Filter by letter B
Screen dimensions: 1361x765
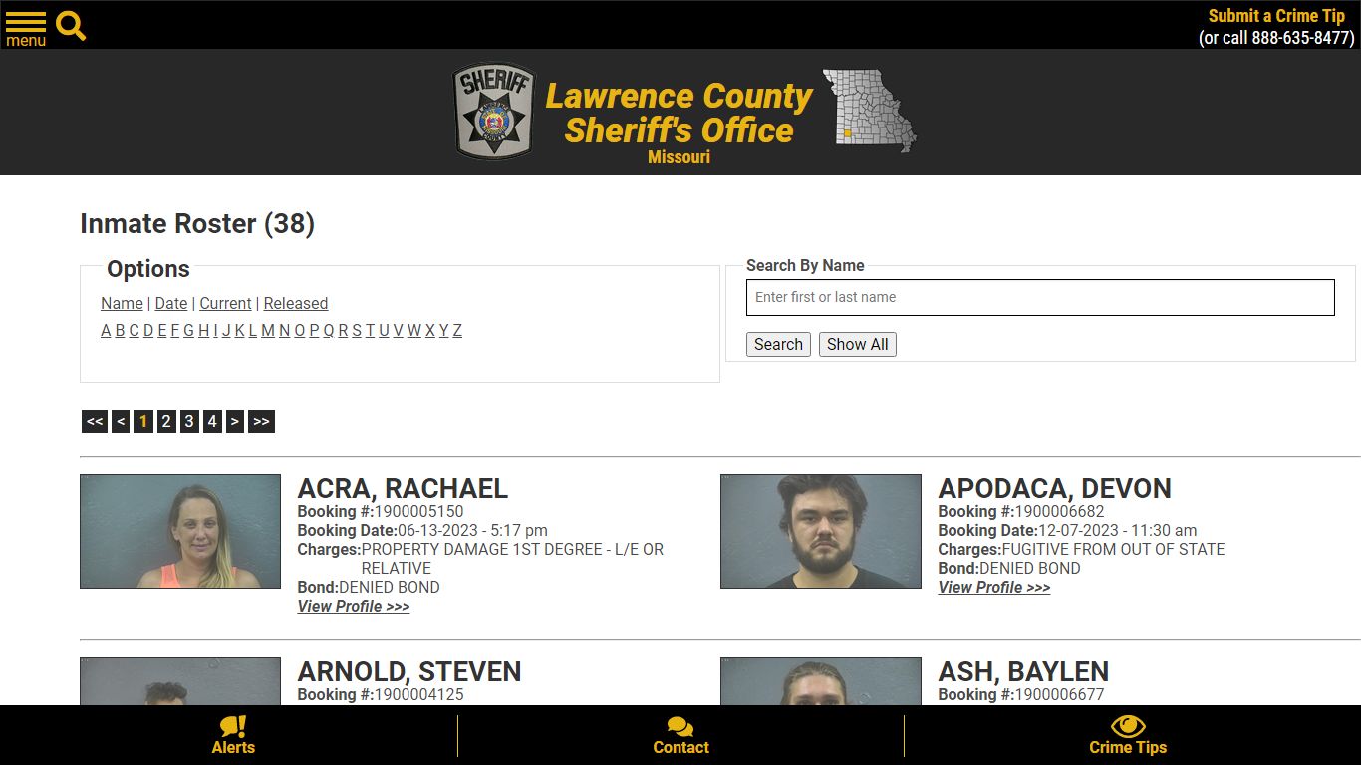[120, 330]
